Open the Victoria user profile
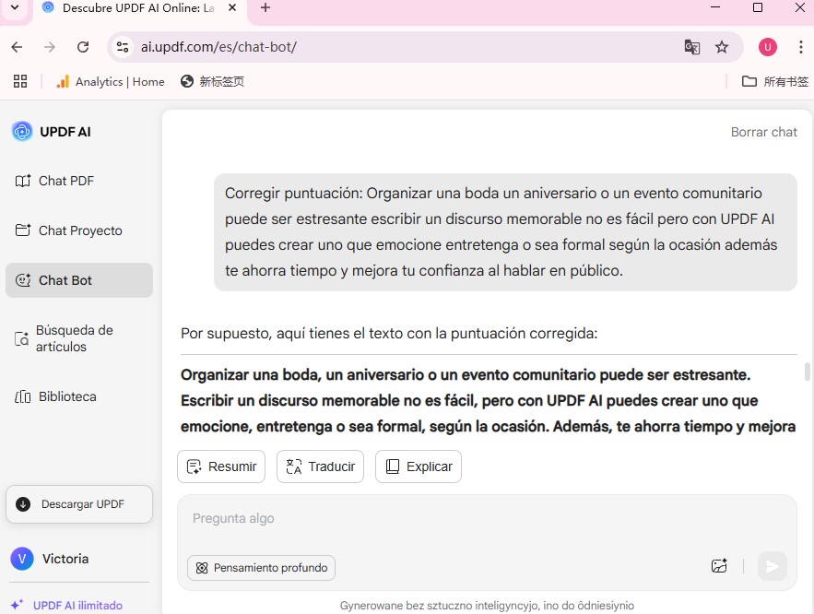 tap(50, 559)
